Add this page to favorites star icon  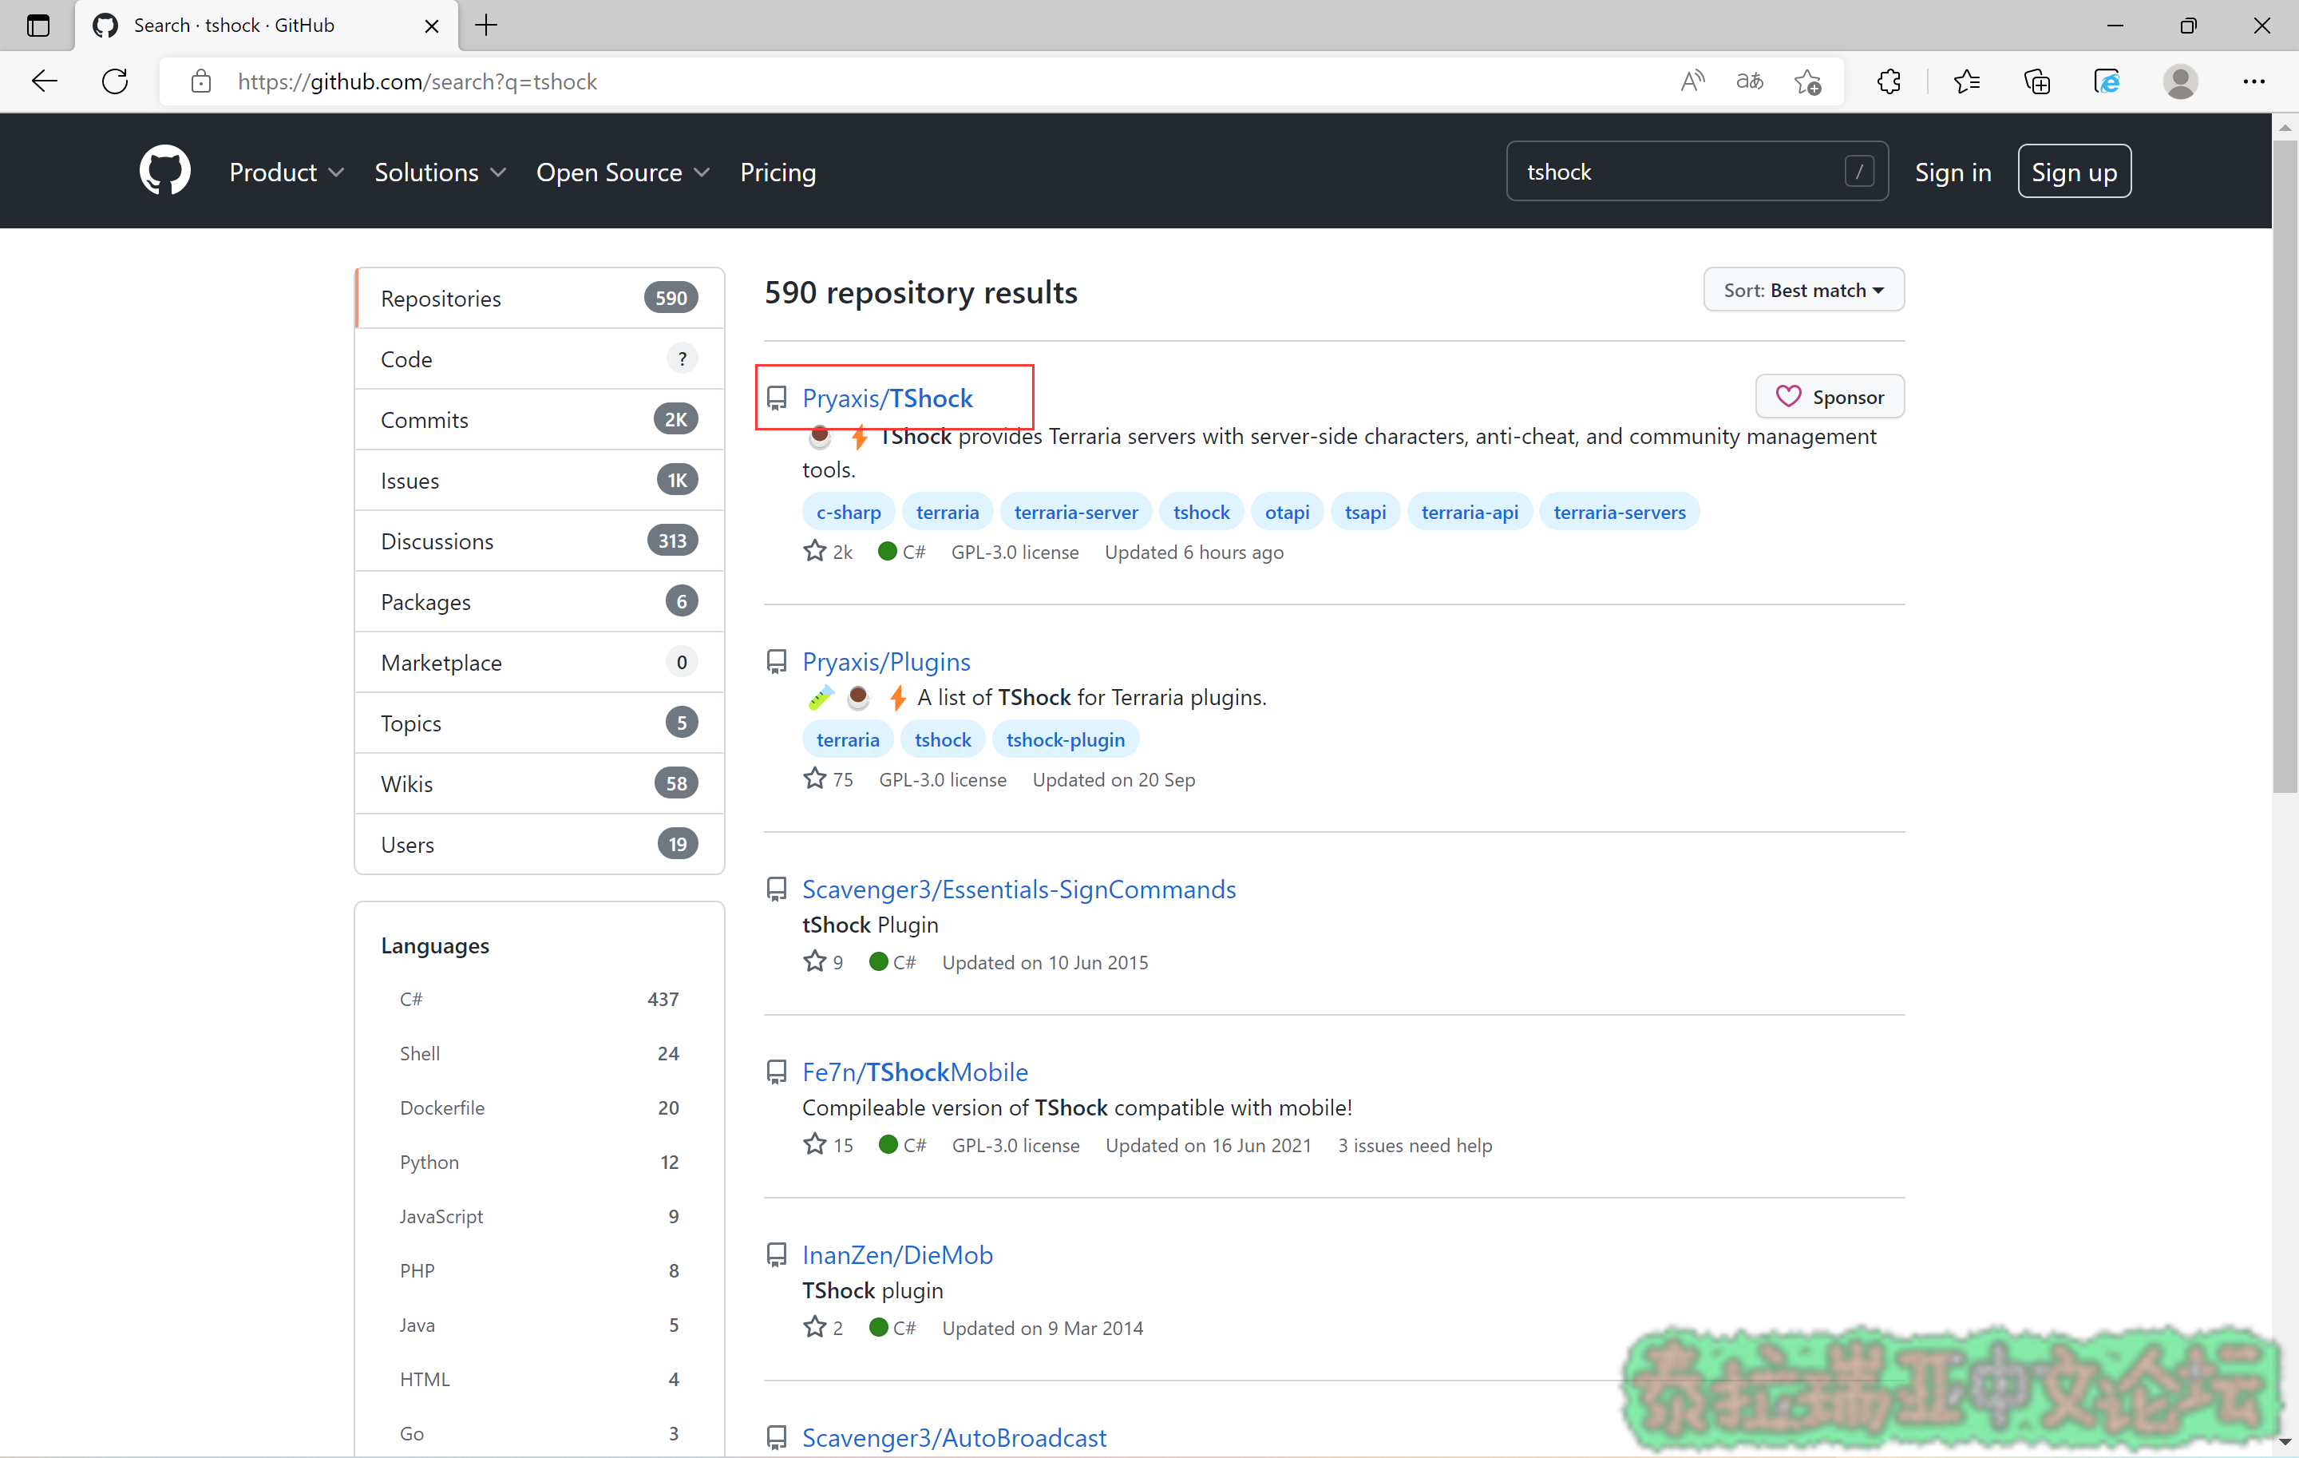(1807, 81)
